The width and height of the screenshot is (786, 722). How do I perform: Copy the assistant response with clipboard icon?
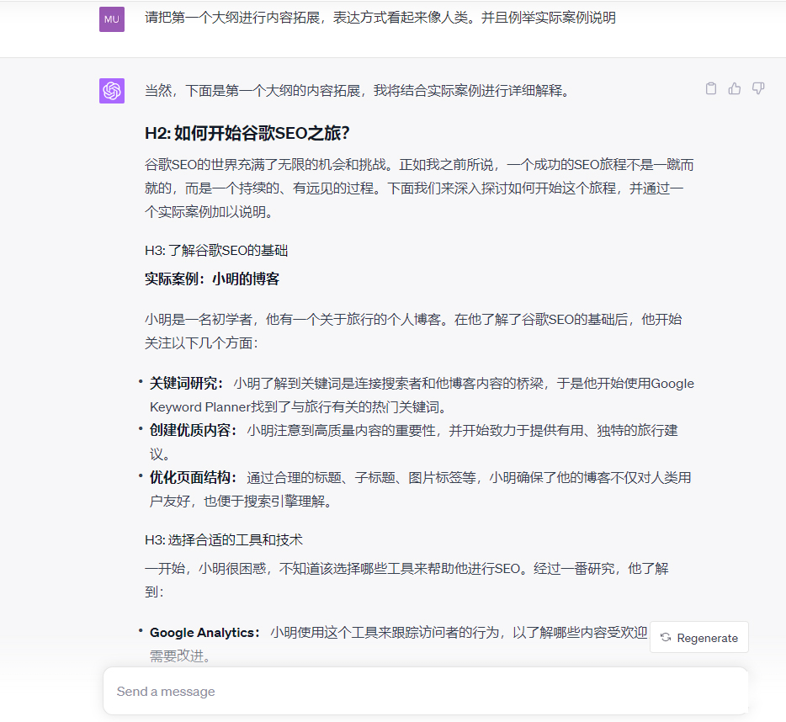[x=711, y=88]
